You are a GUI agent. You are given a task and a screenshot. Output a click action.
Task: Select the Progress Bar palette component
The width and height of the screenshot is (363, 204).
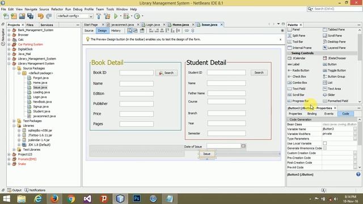[x=298, y=101]
